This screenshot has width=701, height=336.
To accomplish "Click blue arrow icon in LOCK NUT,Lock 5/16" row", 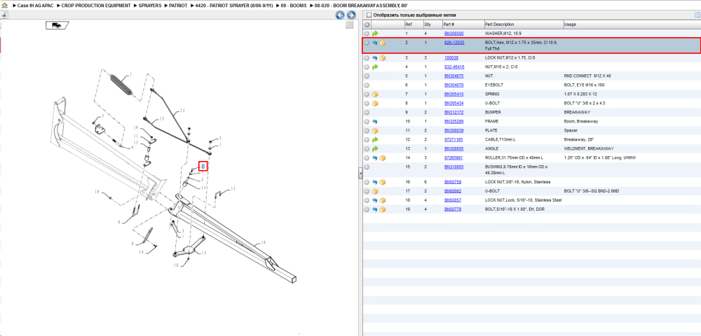I will pos(375,200).
